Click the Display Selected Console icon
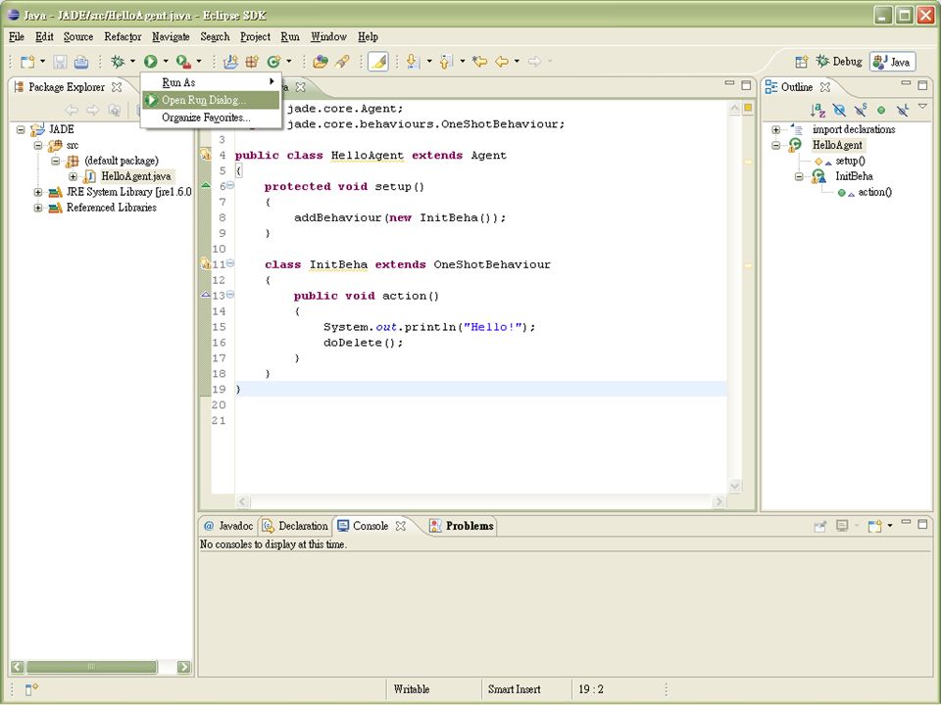Screen dimensions: 941x705 click(843, 527)
